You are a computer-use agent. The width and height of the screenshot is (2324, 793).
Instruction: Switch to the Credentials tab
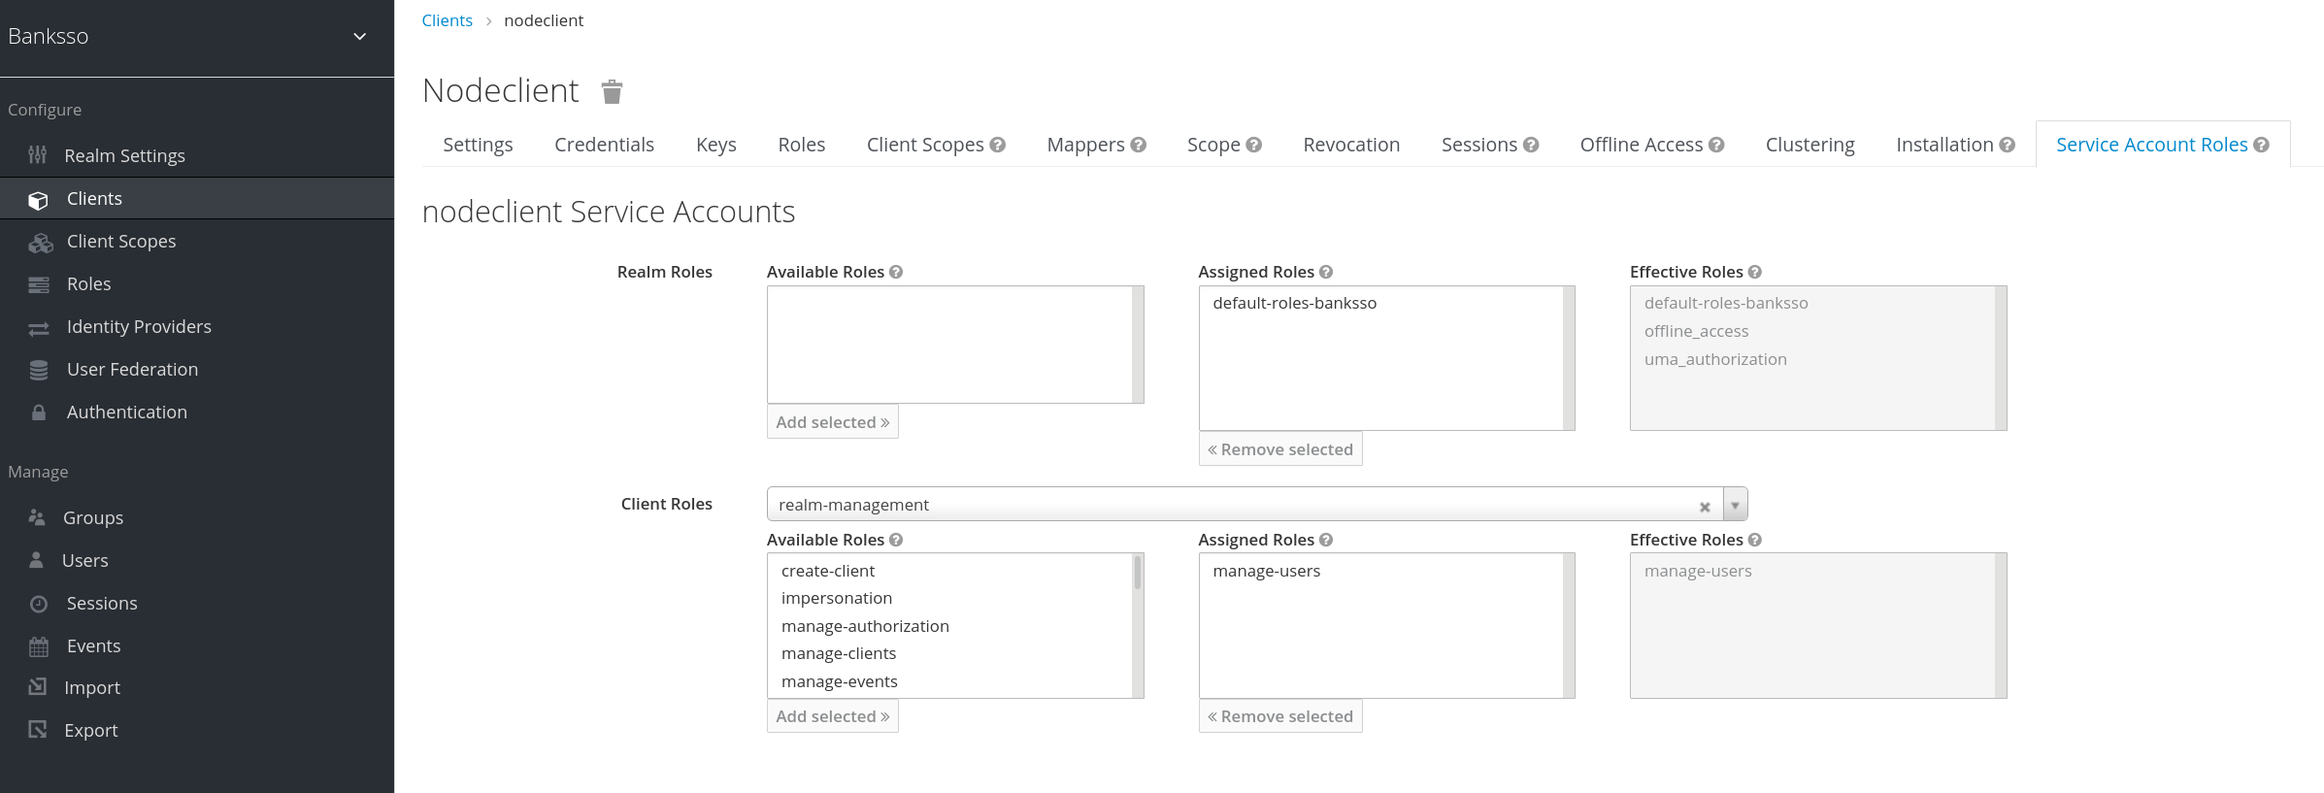pyautogui.click(x=604, y=145)
